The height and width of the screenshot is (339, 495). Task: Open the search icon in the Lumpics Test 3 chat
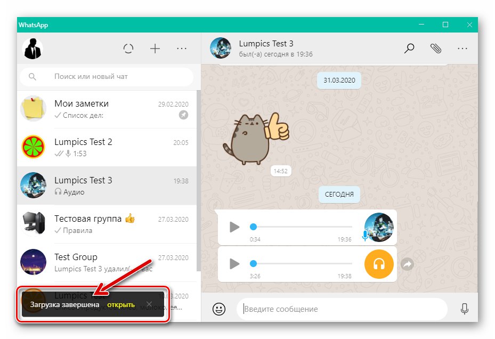pyautogui.click(x=409, y=48)
